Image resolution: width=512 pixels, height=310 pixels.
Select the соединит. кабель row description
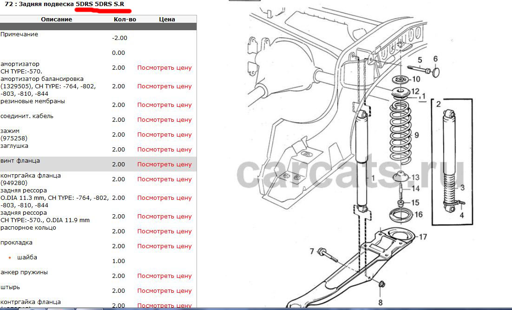point(27,116)
